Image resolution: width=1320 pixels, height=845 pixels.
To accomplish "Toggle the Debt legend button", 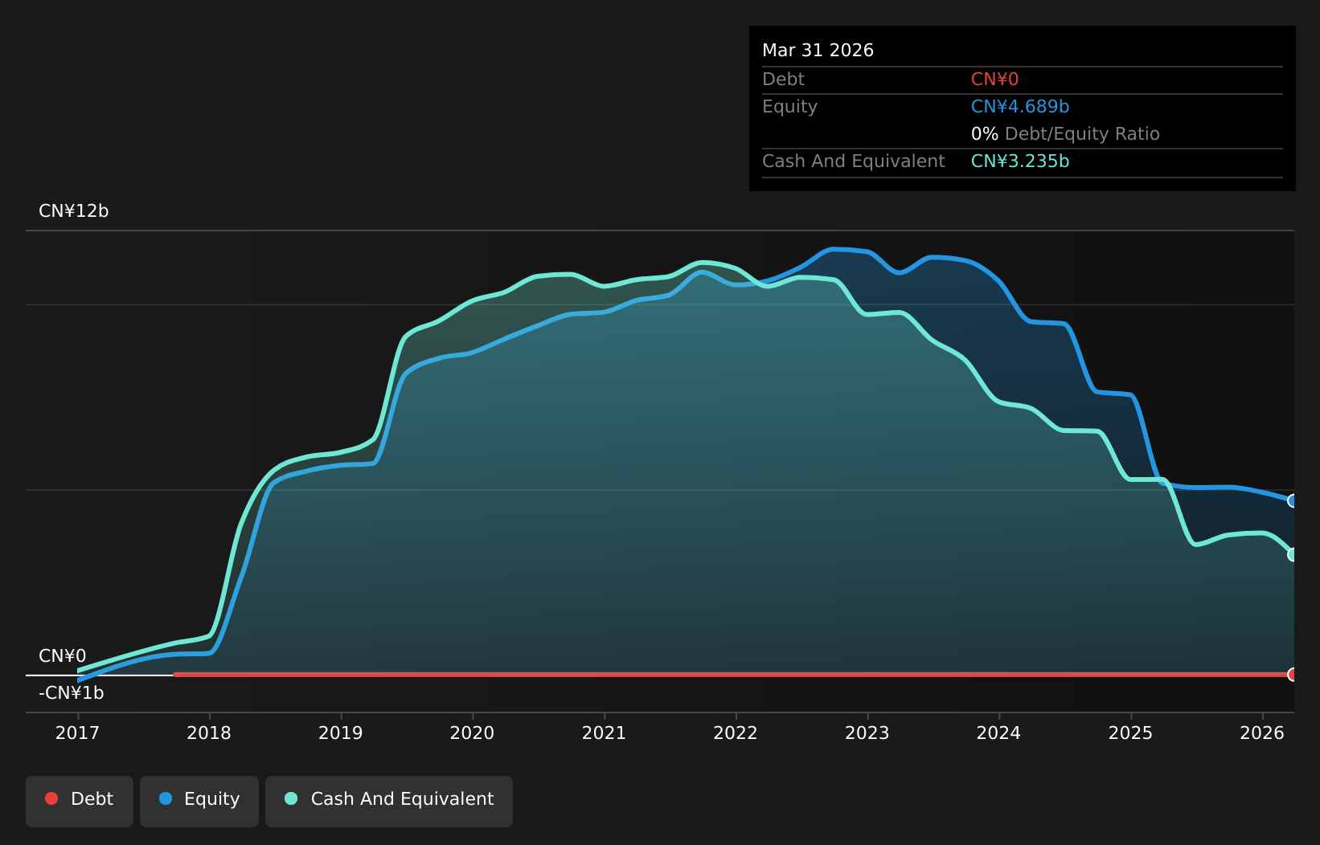I will click(80, 801).
